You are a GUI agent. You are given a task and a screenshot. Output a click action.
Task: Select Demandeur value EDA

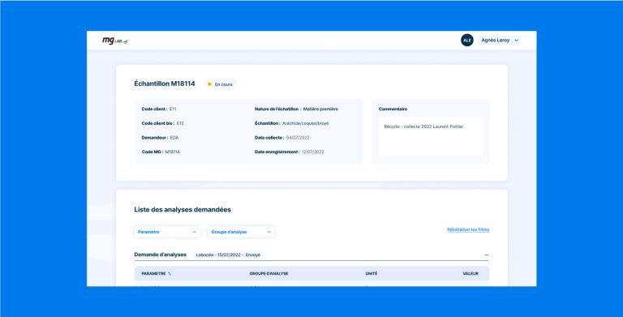[x=174, y=138]
